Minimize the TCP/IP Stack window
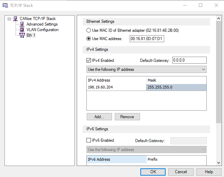Viewport: 224px width, 177px height. [185, 5]
